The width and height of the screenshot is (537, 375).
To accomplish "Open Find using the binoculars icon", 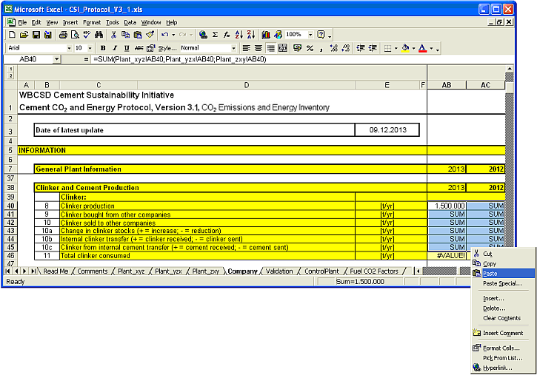I will tap(99, 35).
